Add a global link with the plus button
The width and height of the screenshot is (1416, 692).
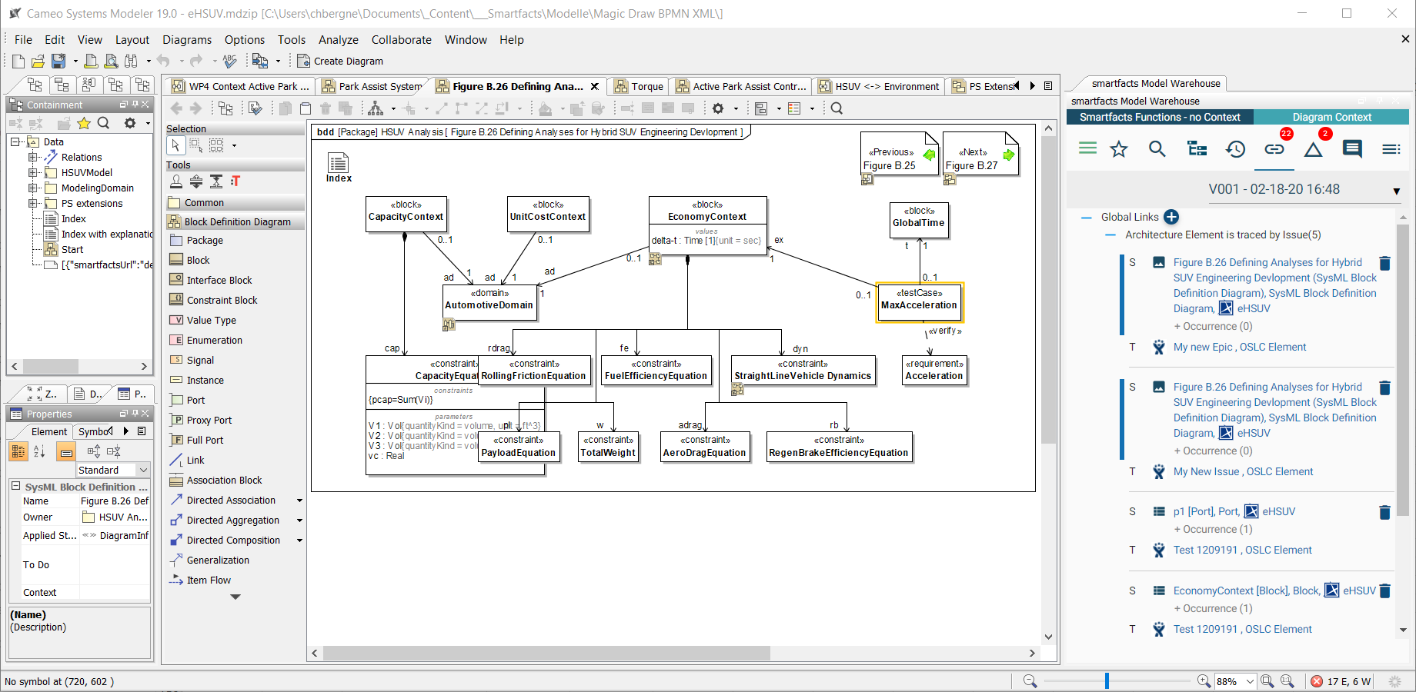coord(1171,217)
